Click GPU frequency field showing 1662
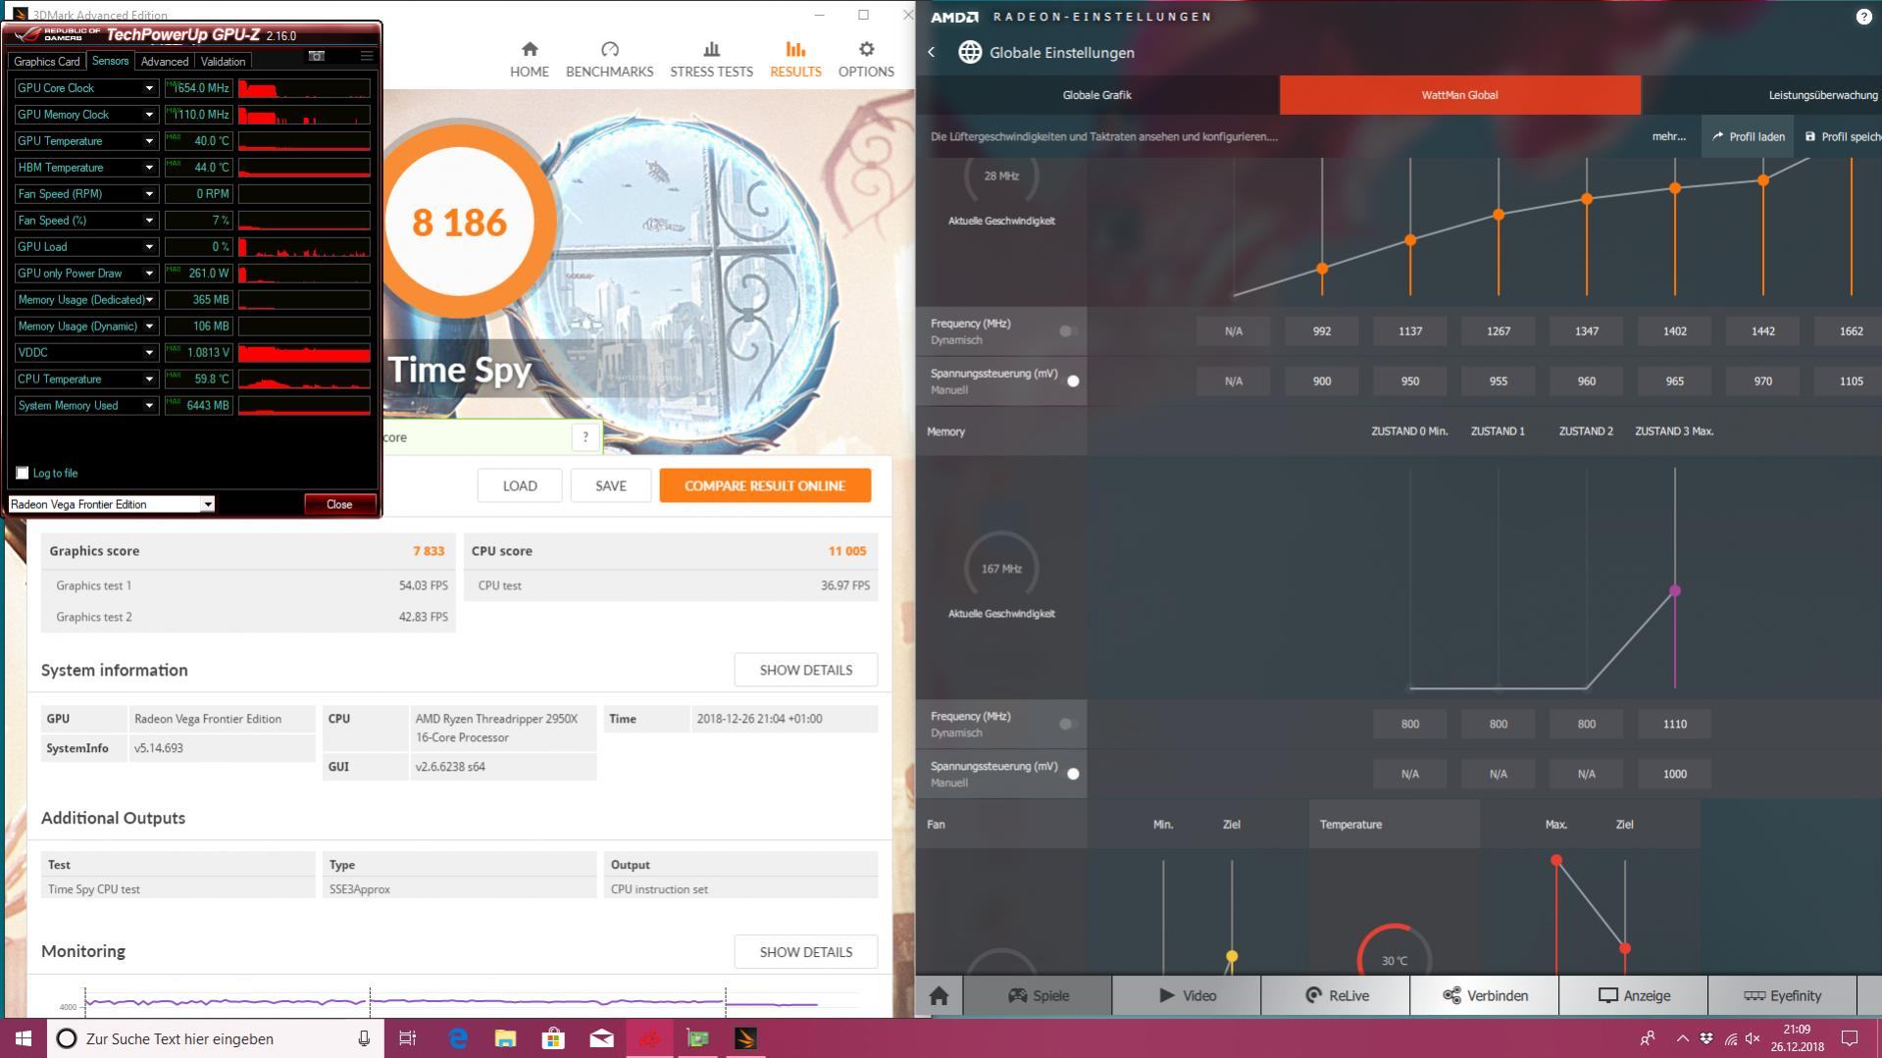The height and width of the screenshot is (1058, 1882). pyautogui.click(x=1851, y=331)
